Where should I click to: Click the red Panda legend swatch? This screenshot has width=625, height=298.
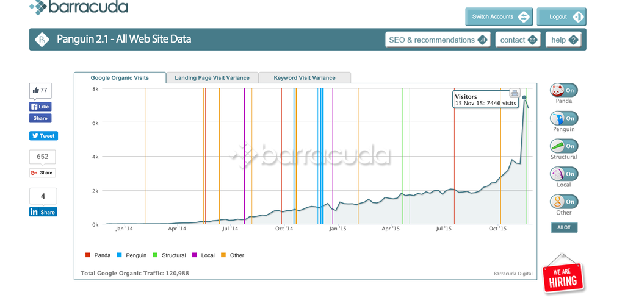click(x=88, y=255)
